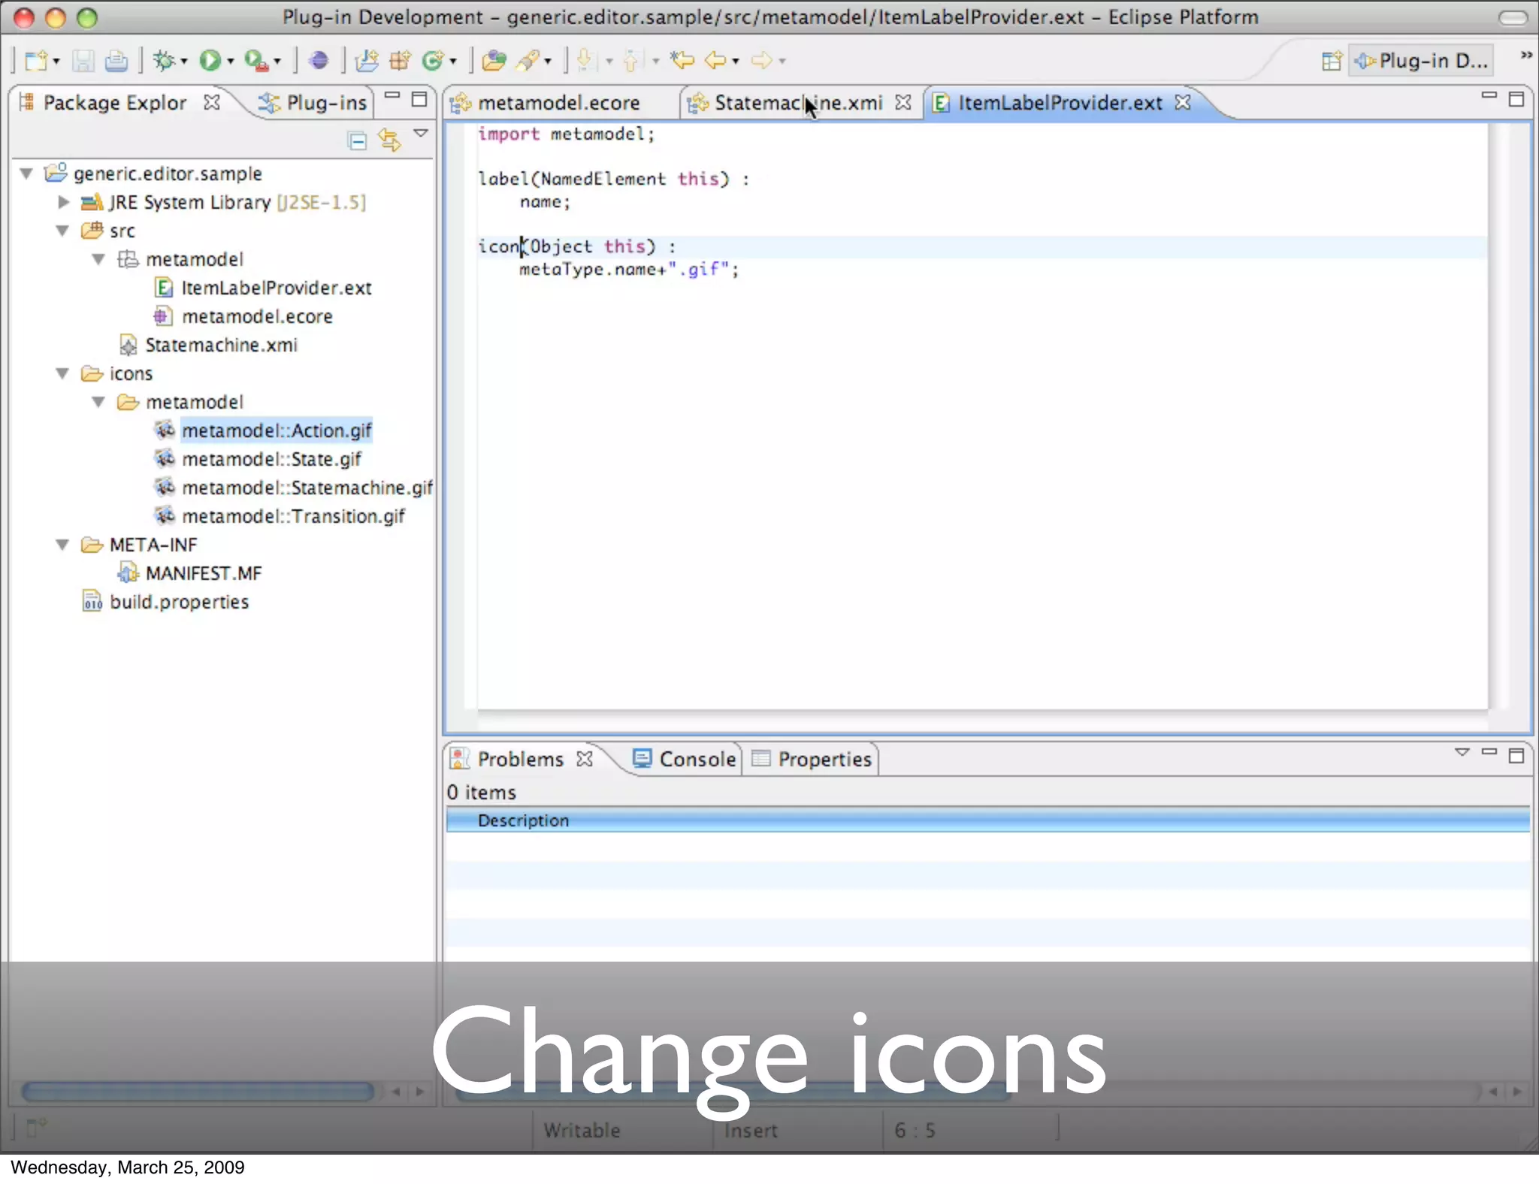Image resolution: width=1539 pixels, height=1184 pixels.
Task: Open Package Explorer view menu triangle
Action: click(421, 134)
